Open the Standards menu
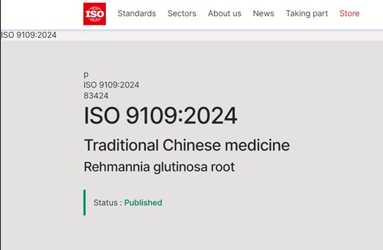Viewport: 383px width, 250px height. 137,13
